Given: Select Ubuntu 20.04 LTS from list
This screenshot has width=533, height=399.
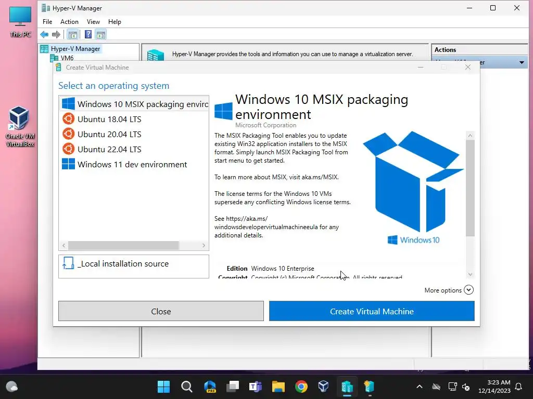Looking at the screenshot, I should (134, 134).
